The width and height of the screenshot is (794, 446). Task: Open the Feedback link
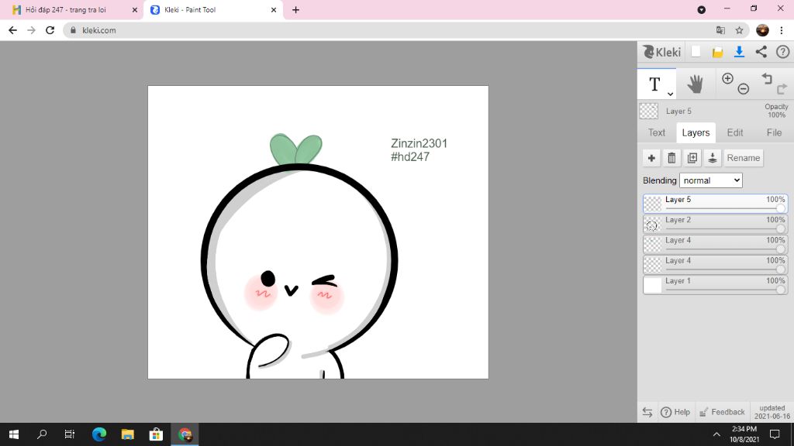pos(722,412)
